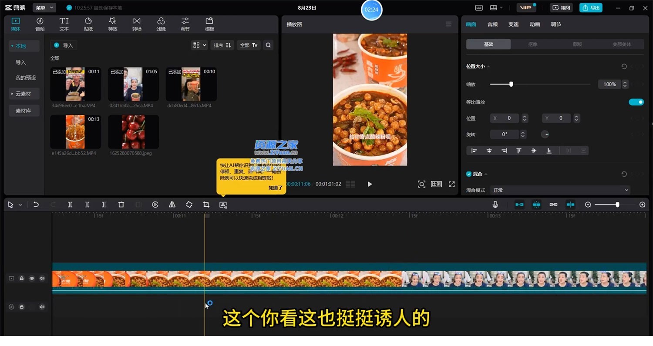This screenshot has height=346, width=653.
Task: Click the split clip tool in timeline toolbar
Action: [x=70, y=205]
